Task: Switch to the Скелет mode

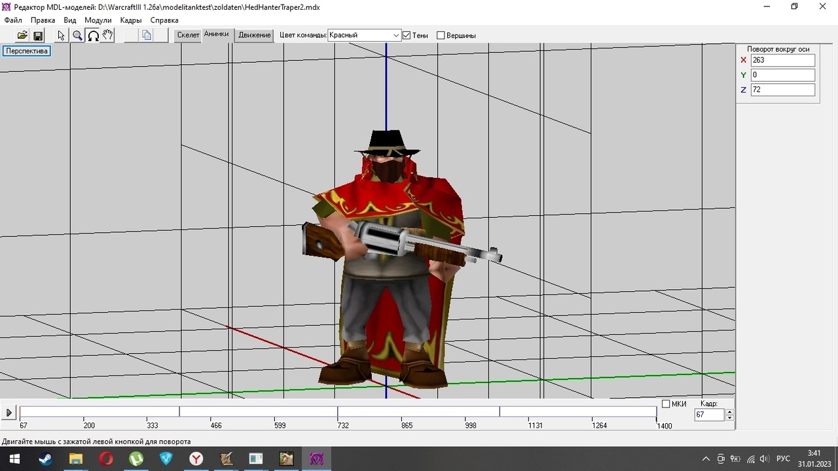Action: 189,35
